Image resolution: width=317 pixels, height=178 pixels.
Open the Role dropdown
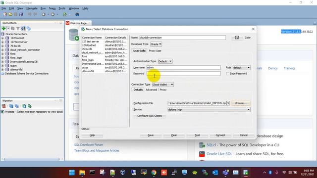(241, 68)
